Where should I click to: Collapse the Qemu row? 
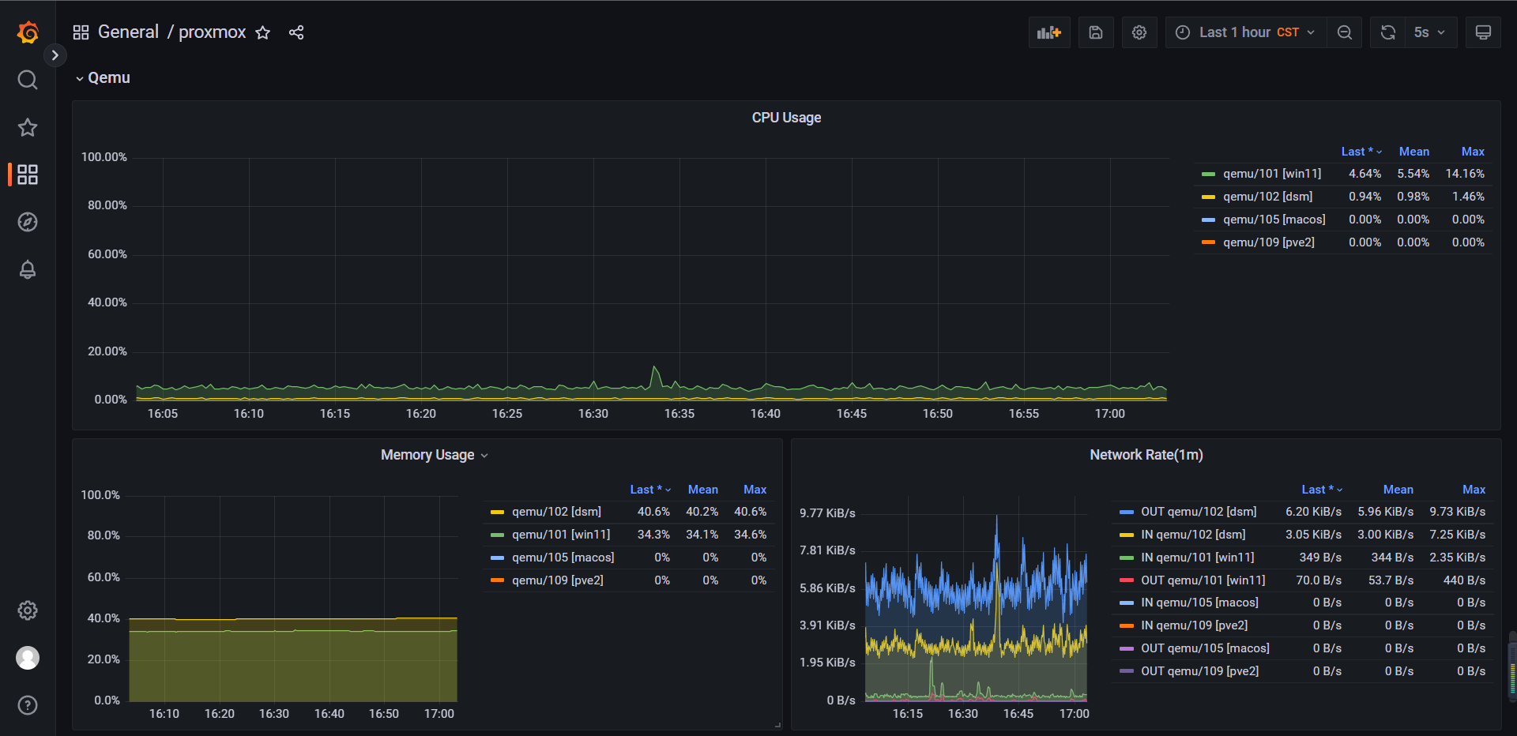coord(103,77)
